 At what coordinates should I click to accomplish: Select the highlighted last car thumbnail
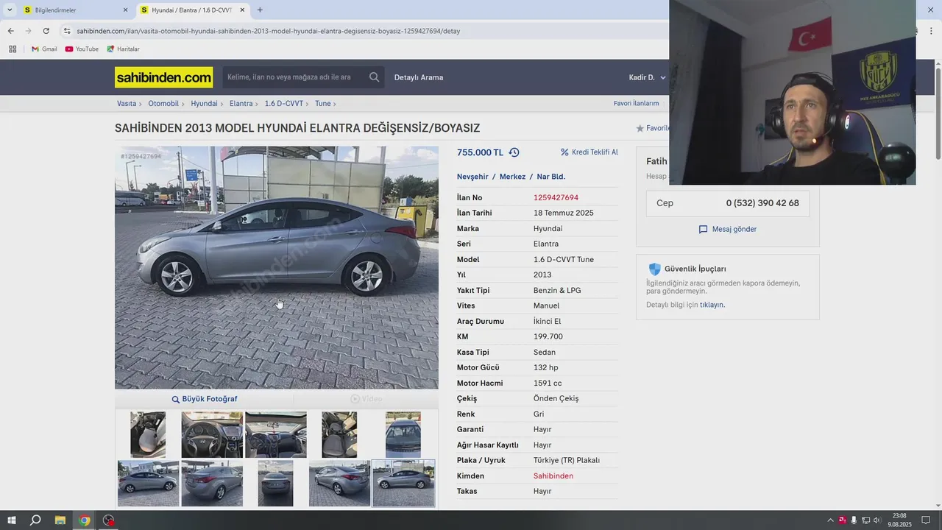tap(403, 484)
